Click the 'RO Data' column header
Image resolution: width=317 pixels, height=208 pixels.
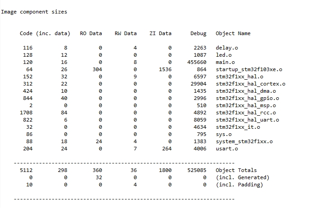[x=91, y=33]
